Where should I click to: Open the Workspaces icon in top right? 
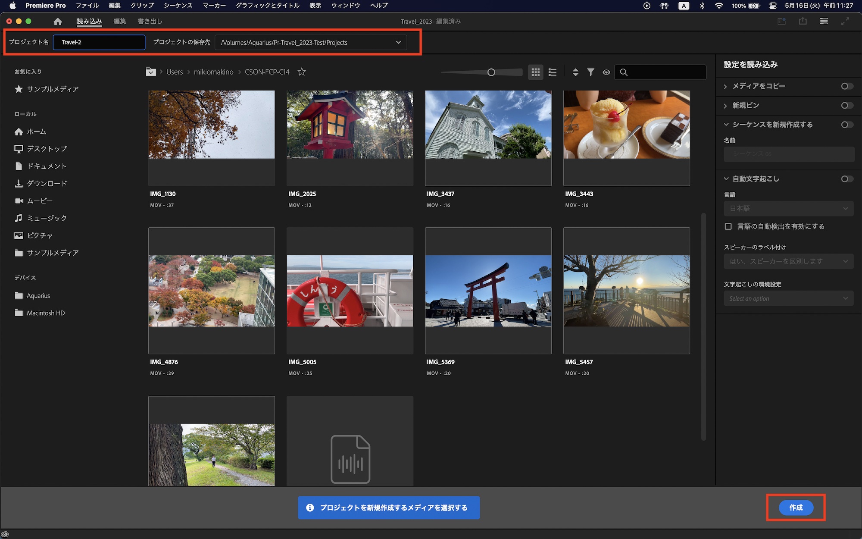click(781, 21)
